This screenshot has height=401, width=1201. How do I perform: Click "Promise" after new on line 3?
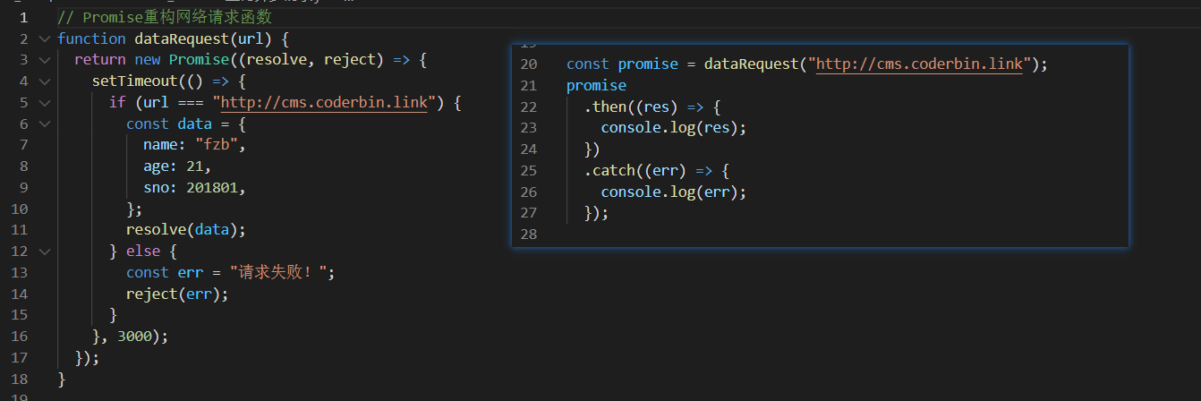click(199, 60)
